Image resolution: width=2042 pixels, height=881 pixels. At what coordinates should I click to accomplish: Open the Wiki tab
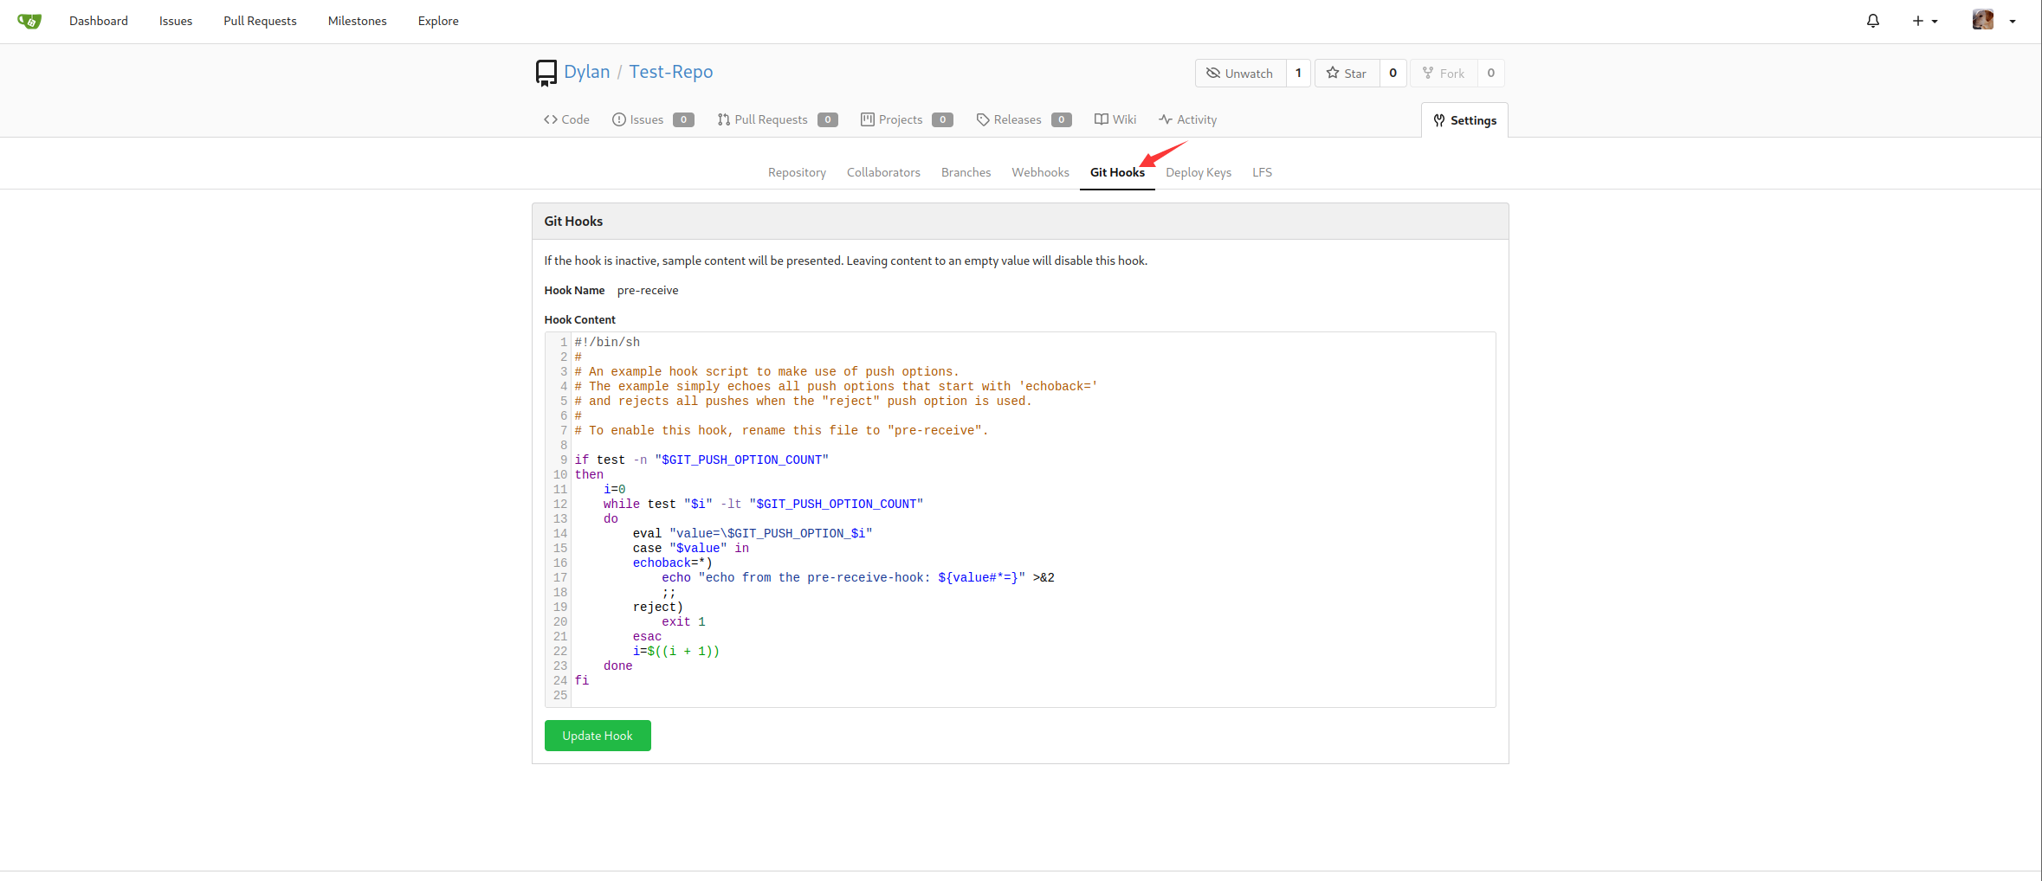1115,119
